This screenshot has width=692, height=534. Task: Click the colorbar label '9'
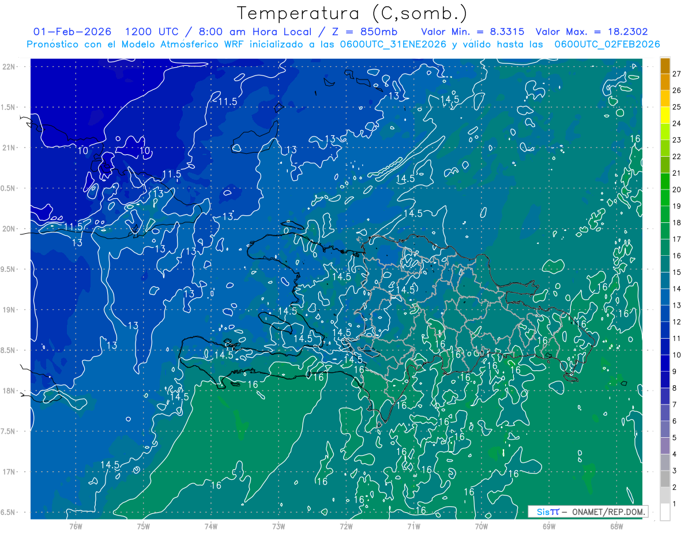click(675, 372)
